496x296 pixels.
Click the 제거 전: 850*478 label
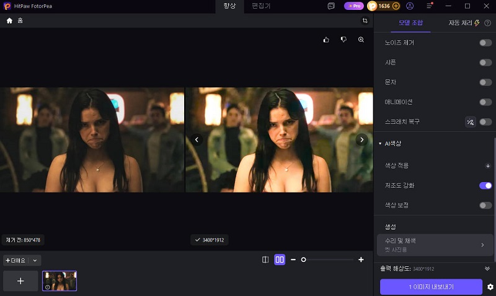click(x=23, y=240)
